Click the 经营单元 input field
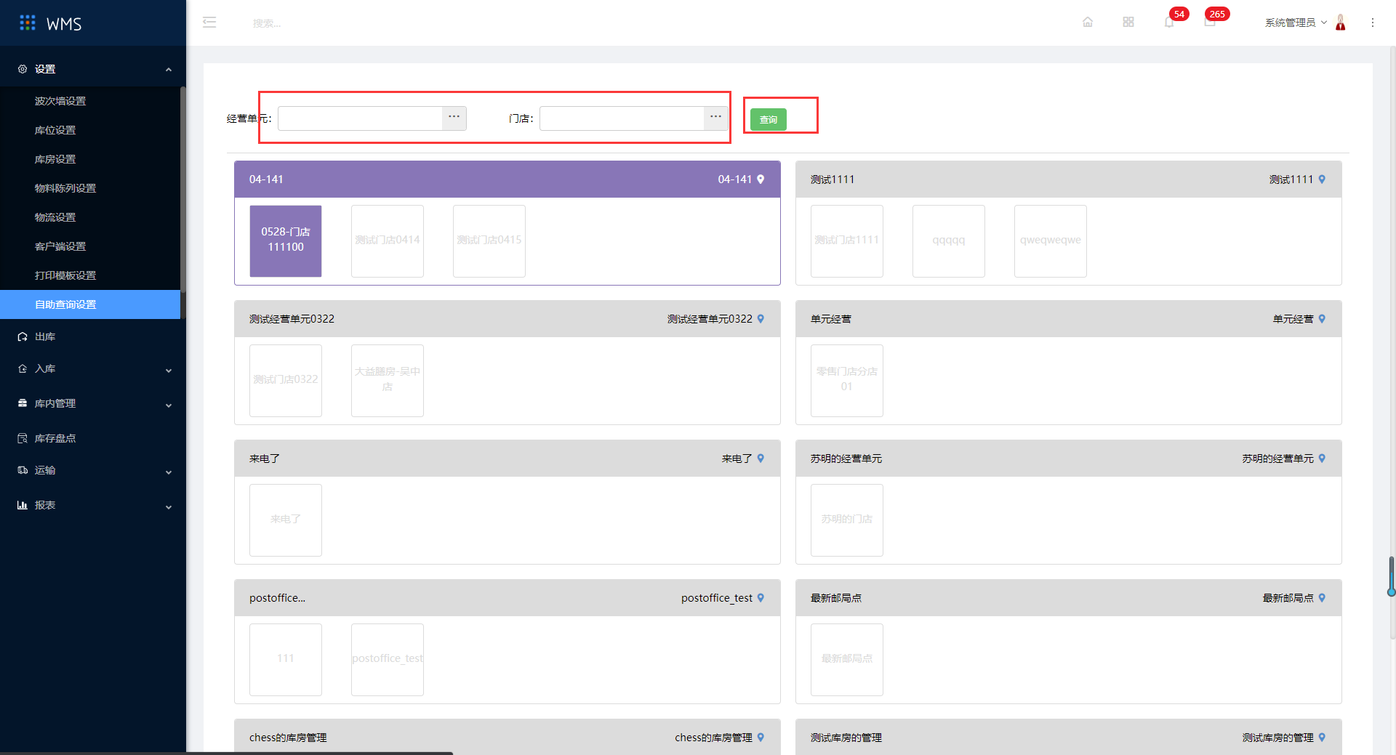Image resolution: width=1396 pixels, height=755 pixels. coord(360,118)
